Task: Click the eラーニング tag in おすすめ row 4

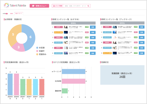Action: (58, 42)
